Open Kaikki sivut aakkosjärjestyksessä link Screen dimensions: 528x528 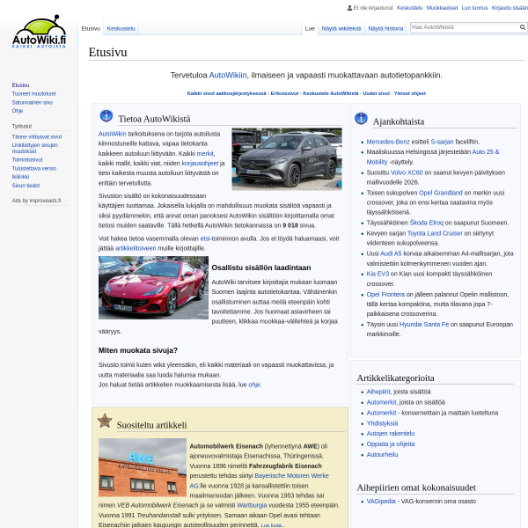[x=227, y=93]
